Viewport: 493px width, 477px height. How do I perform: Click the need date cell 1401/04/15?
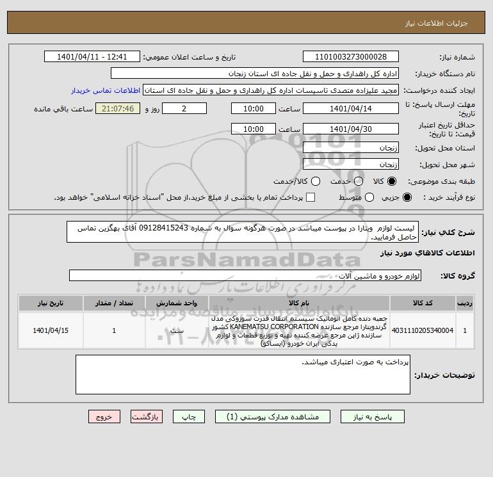(x=51, y=330)
